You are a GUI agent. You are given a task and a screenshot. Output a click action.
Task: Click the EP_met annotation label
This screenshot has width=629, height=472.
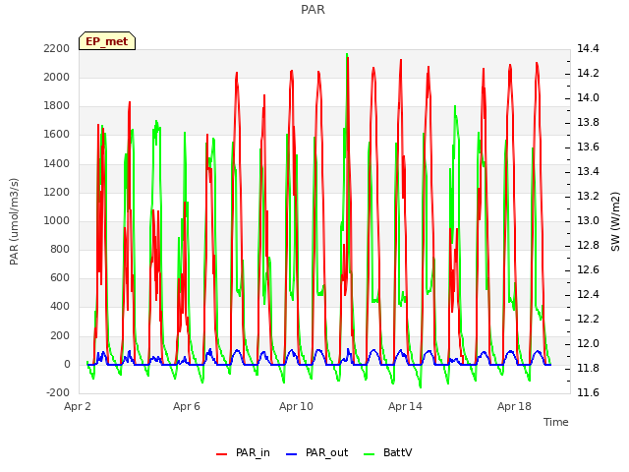(x=107, y=41)
